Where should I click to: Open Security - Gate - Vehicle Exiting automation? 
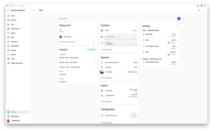[77, 58]
